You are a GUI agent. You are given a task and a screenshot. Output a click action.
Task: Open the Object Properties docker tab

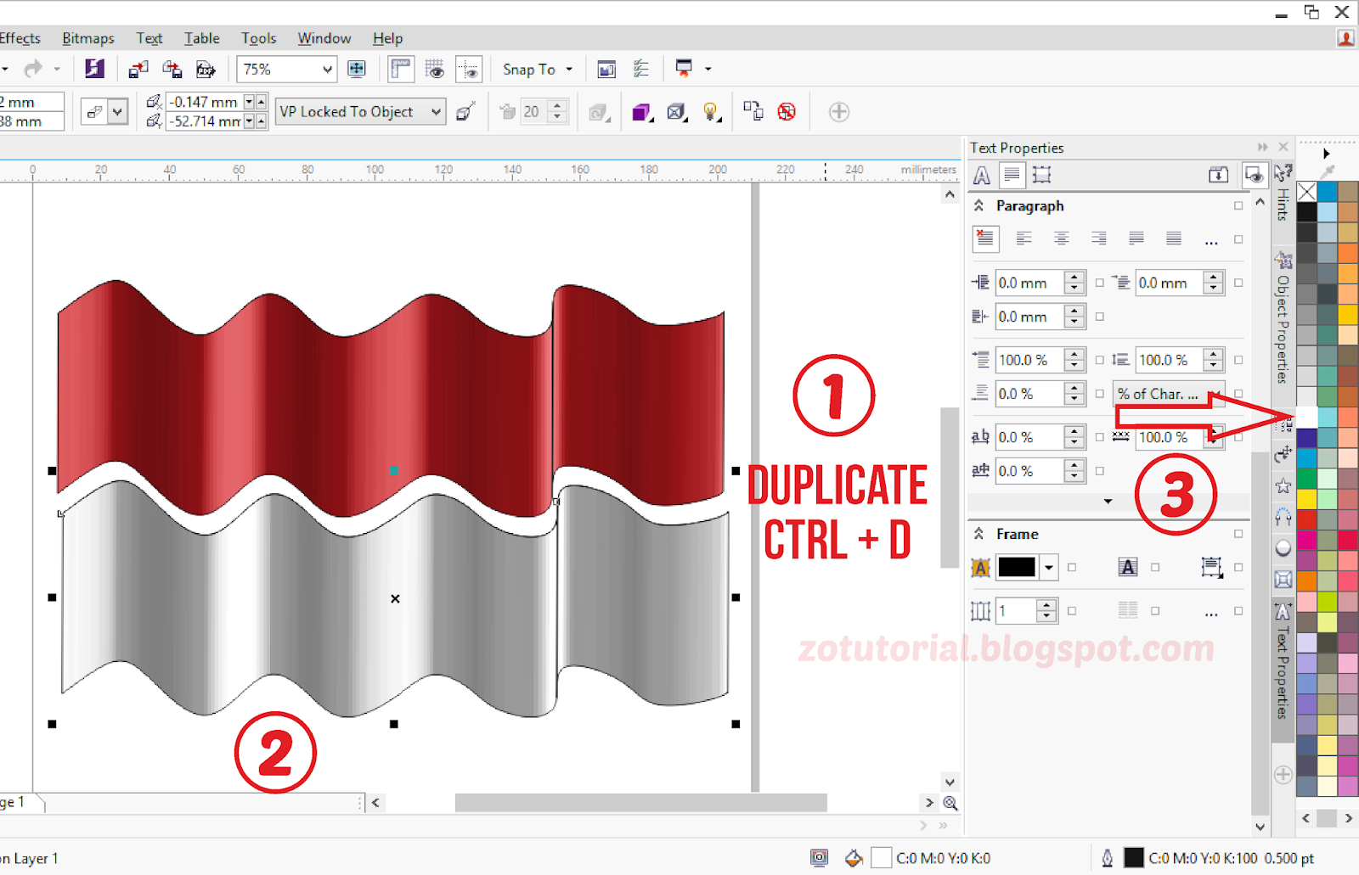click(1283, 318)
